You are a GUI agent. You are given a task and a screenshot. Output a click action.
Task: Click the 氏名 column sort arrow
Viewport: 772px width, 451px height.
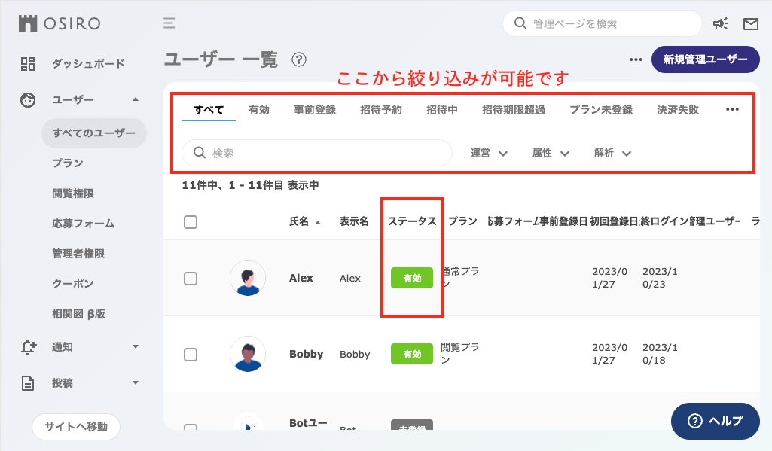pos(317,222)
